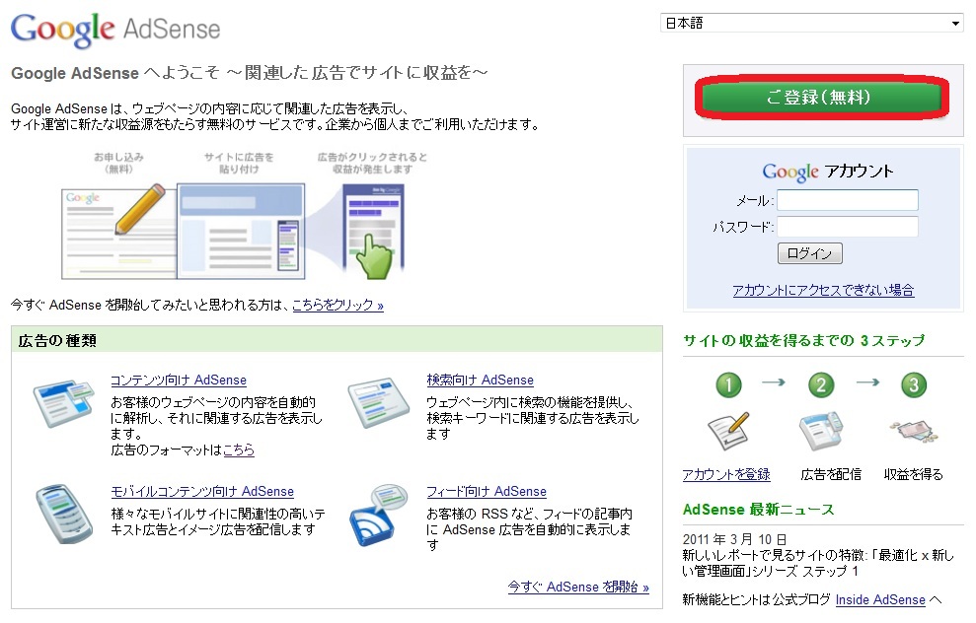Click the content AdSense icon
This screenshot has width=976, height=623.
64,400
